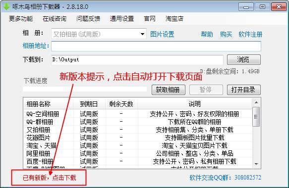Select the 又拍相册 row in the list
289x188 pixels.
click(138, 130)
